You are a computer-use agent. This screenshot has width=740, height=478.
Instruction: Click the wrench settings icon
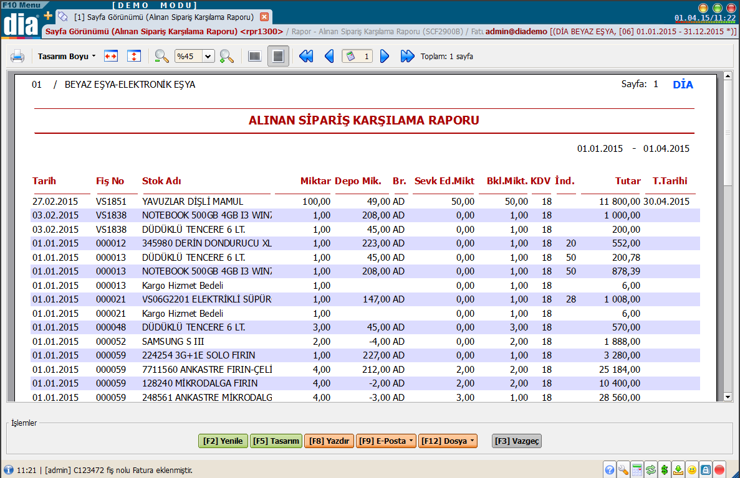click(623, 470)
